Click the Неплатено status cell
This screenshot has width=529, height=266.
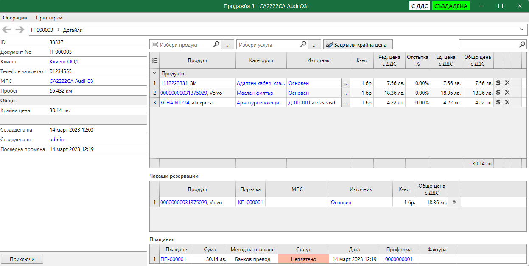pyautogui.click(x=303, y=259)
